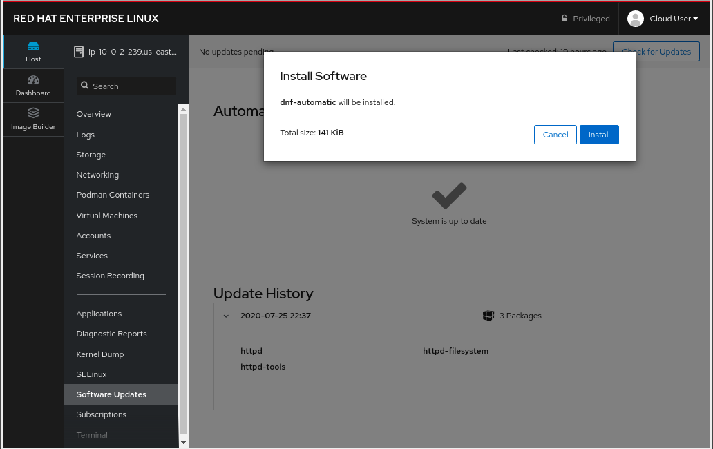Go to Kernel Dump

coord(100,354)
